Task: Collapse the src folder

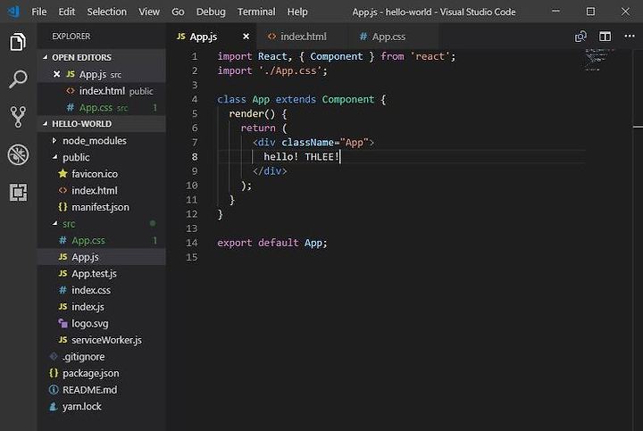Action: click(55, 223)
